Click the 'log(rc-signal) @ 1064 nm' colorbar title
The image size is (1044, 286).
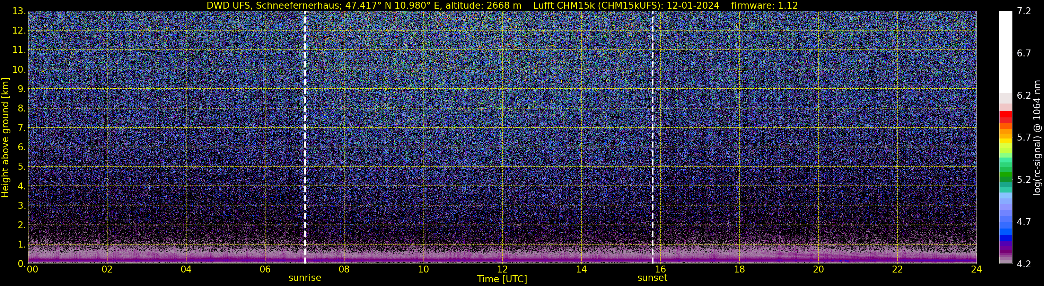click(x=1037, y=137)
